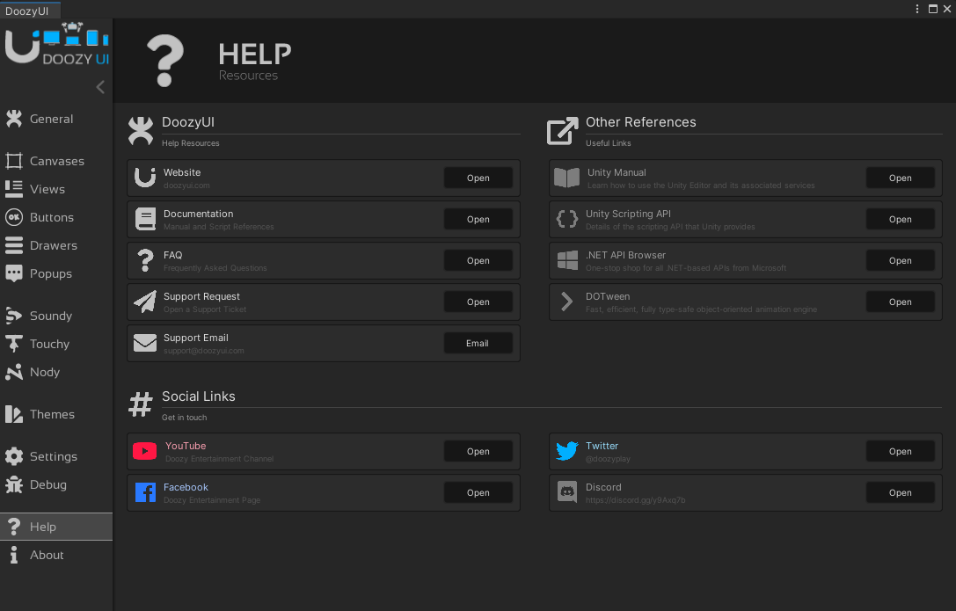The height and width of the screenshot is (611, 956).
Task: Select the Popups section
Action: (x=50, y=273)
